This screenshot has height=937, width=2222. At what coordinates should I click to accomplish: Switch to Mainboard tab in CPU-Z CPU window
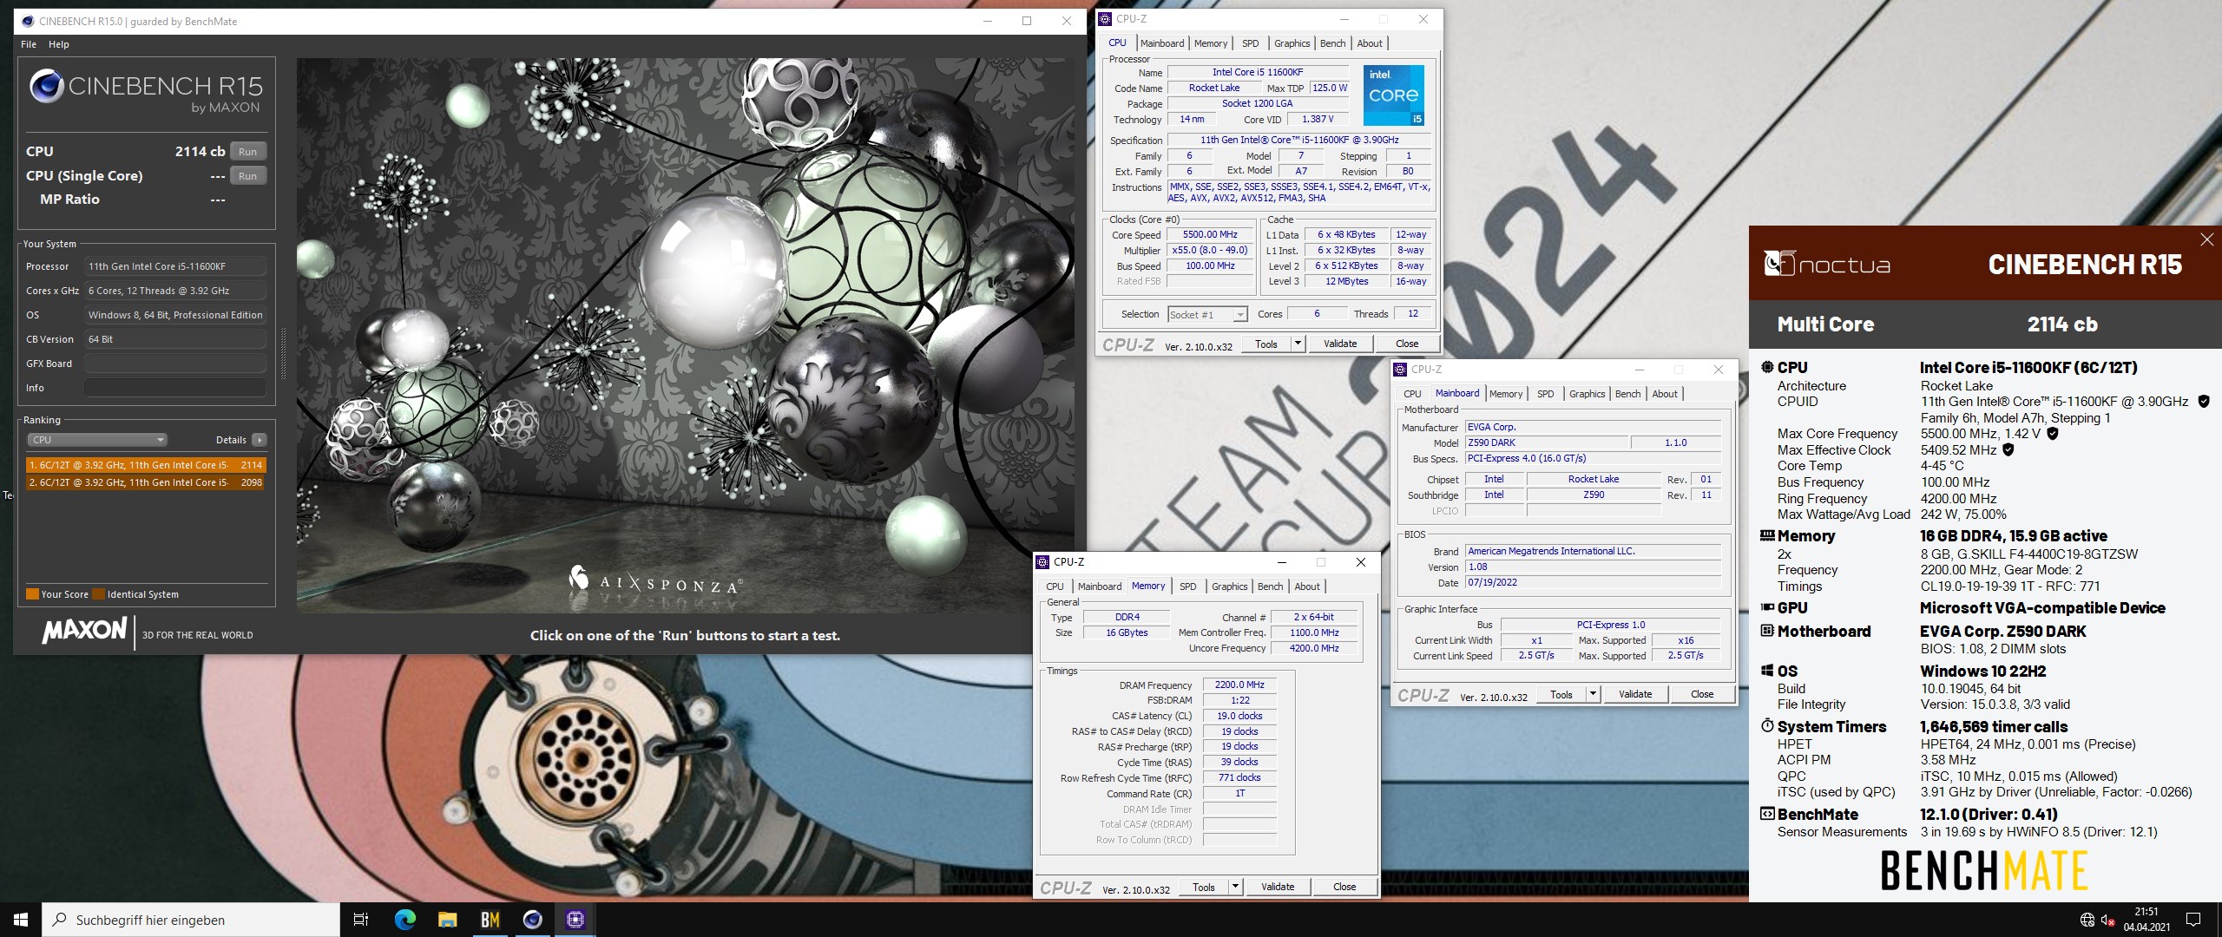(1161, 43)
